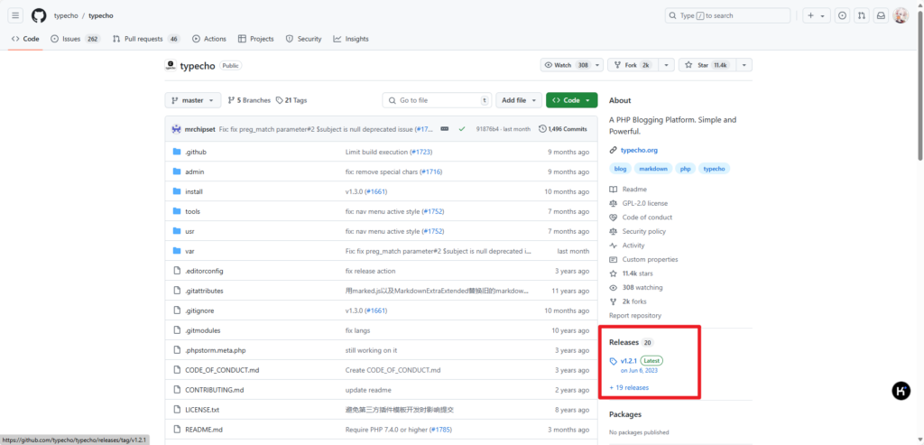Switch to the Projects tab
924x445 pixels.
point(255,39)
